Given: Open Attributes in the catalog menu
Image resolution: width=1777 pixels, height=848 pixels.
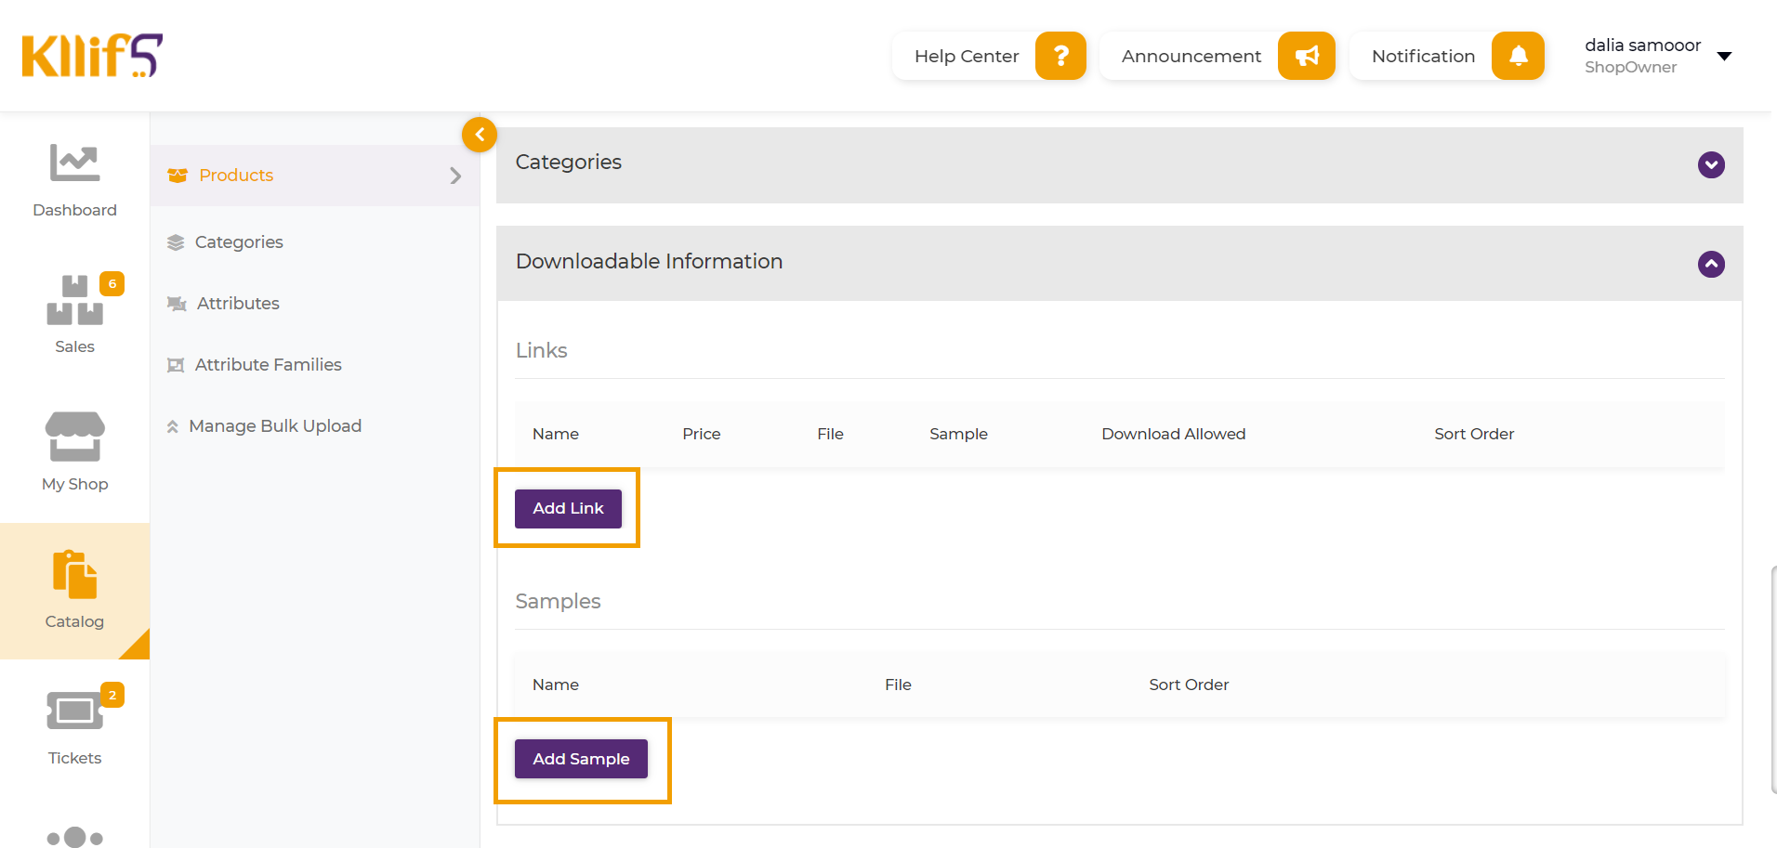Looking at the screenshot, I should pyautogui.click(x=238, y=304).
